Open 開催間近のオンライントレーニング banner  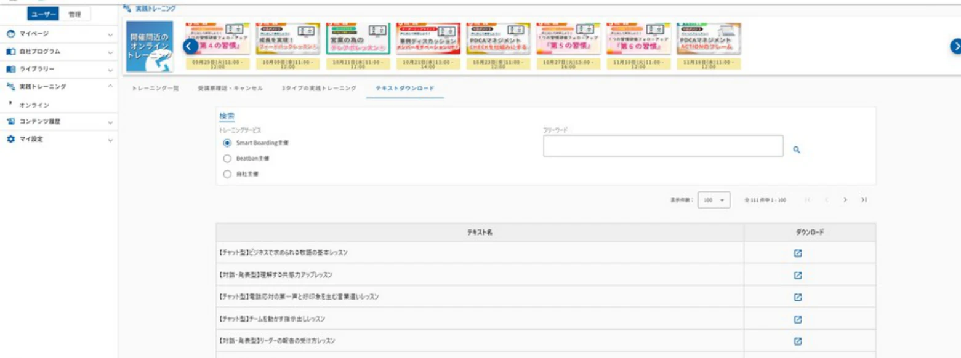point(150,47)
